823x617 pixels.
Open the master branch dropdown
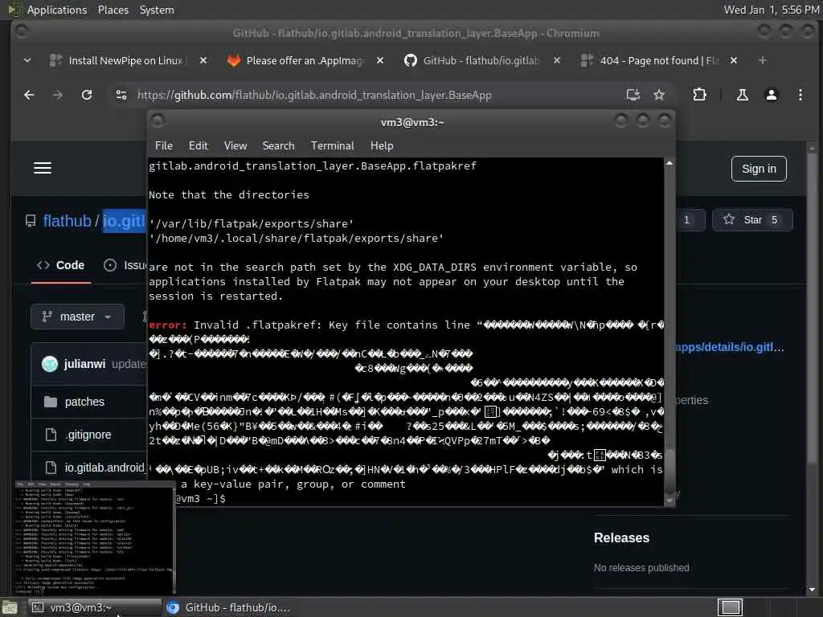pos(77,317)
